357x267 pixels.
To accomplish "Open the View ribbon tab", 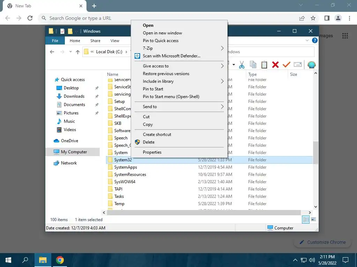I will pos(115,41).
